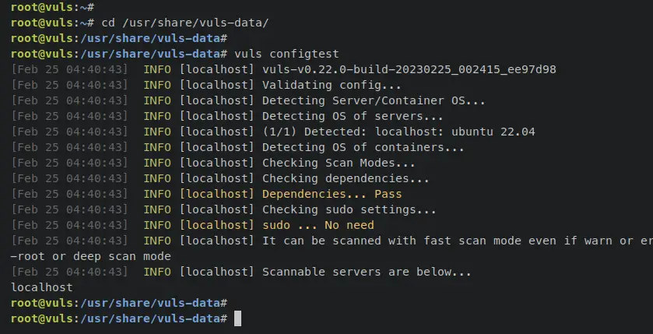
Task: Click the standalone 'localhost' output line
Action: click(42, 287)
